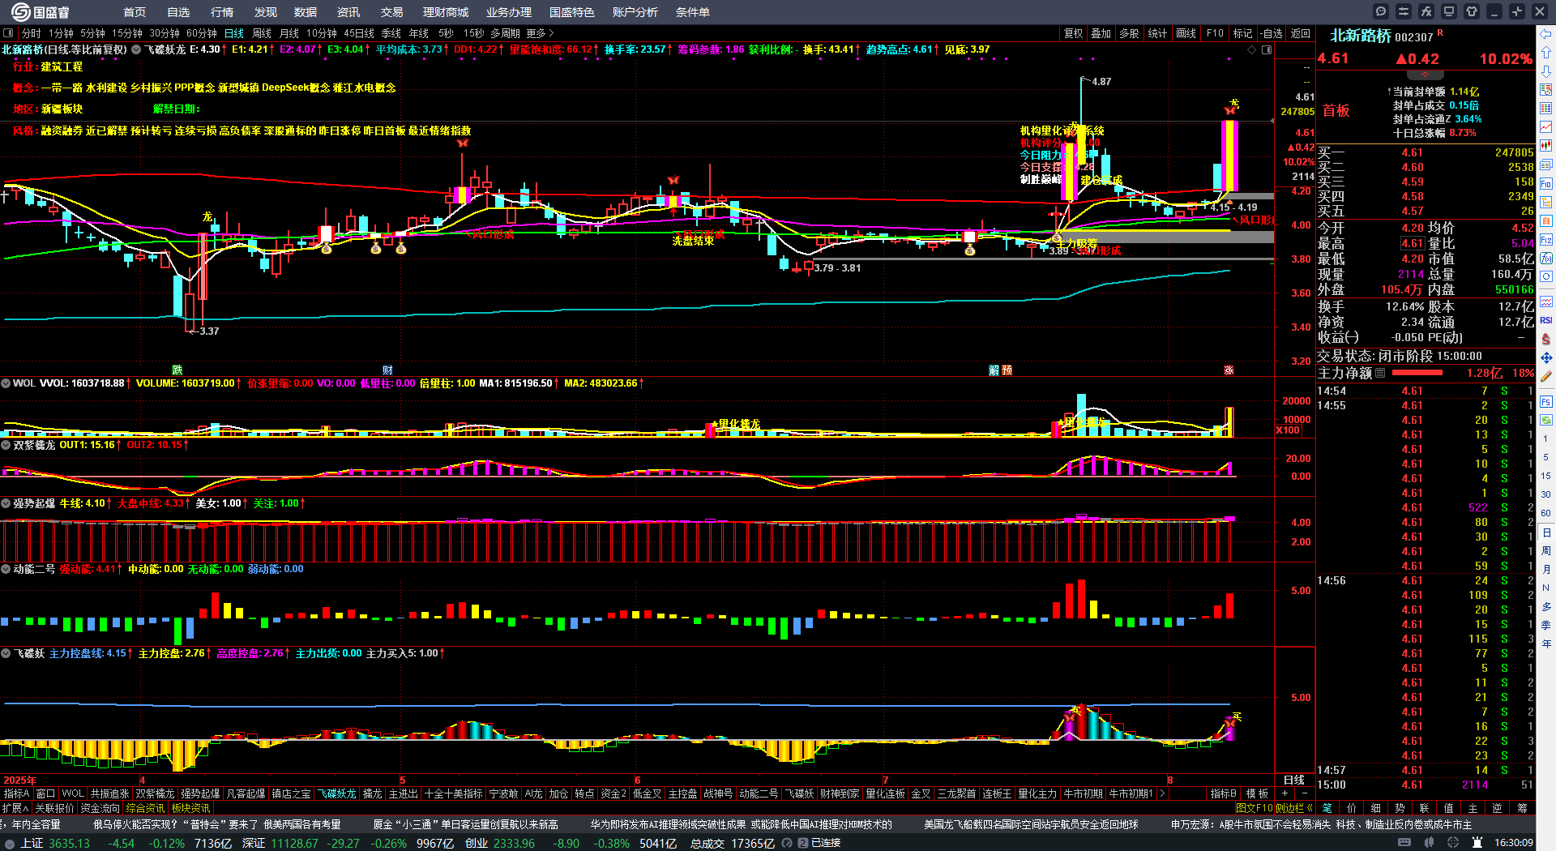This screenshot has height=851, width=1556.
Task: Switch chart period to 日 in right sidebar
Action: click(x=1546, y=532)
